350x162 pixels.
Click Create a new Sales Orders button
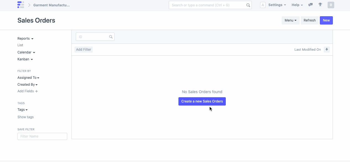(202, 101)
